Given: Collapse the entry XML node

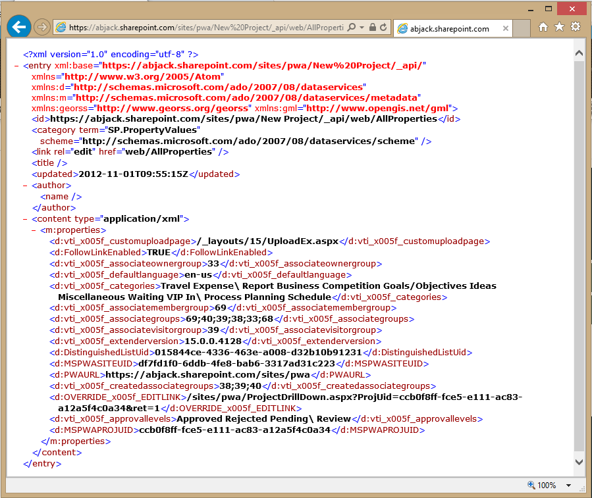Looking at the screenshot, I should 16,66.
